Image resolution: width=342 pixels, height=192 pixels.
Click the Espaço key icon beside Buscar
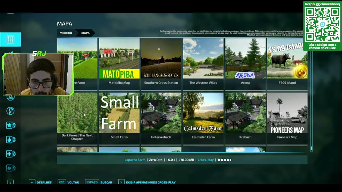pos(92,182)
